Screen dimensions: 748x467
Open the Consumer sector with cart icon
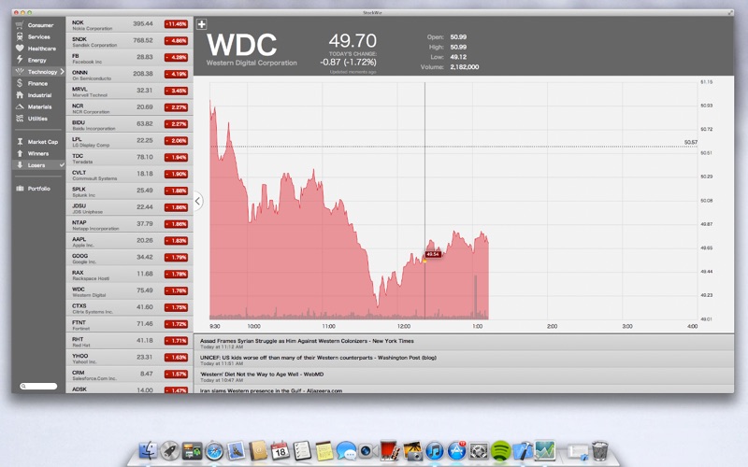20,25
